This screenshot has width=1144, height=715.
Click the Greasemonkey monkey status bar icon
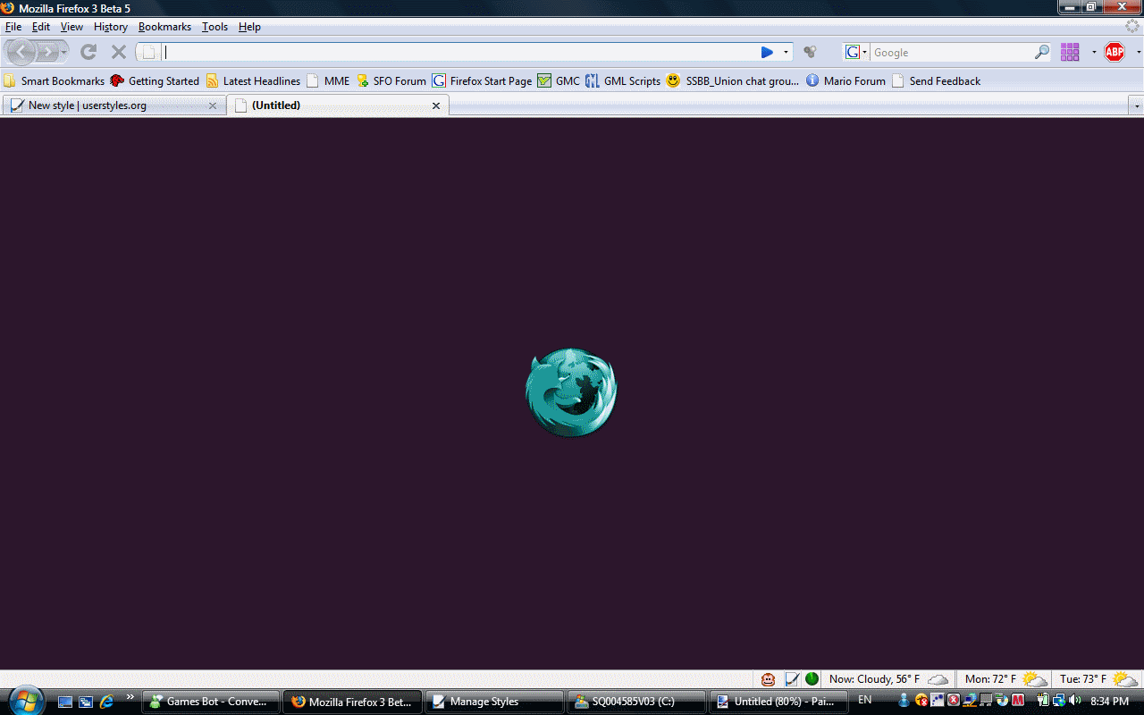[768, 679]
